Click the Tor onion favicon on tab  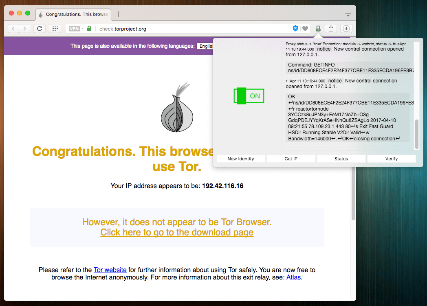[41, 14]
